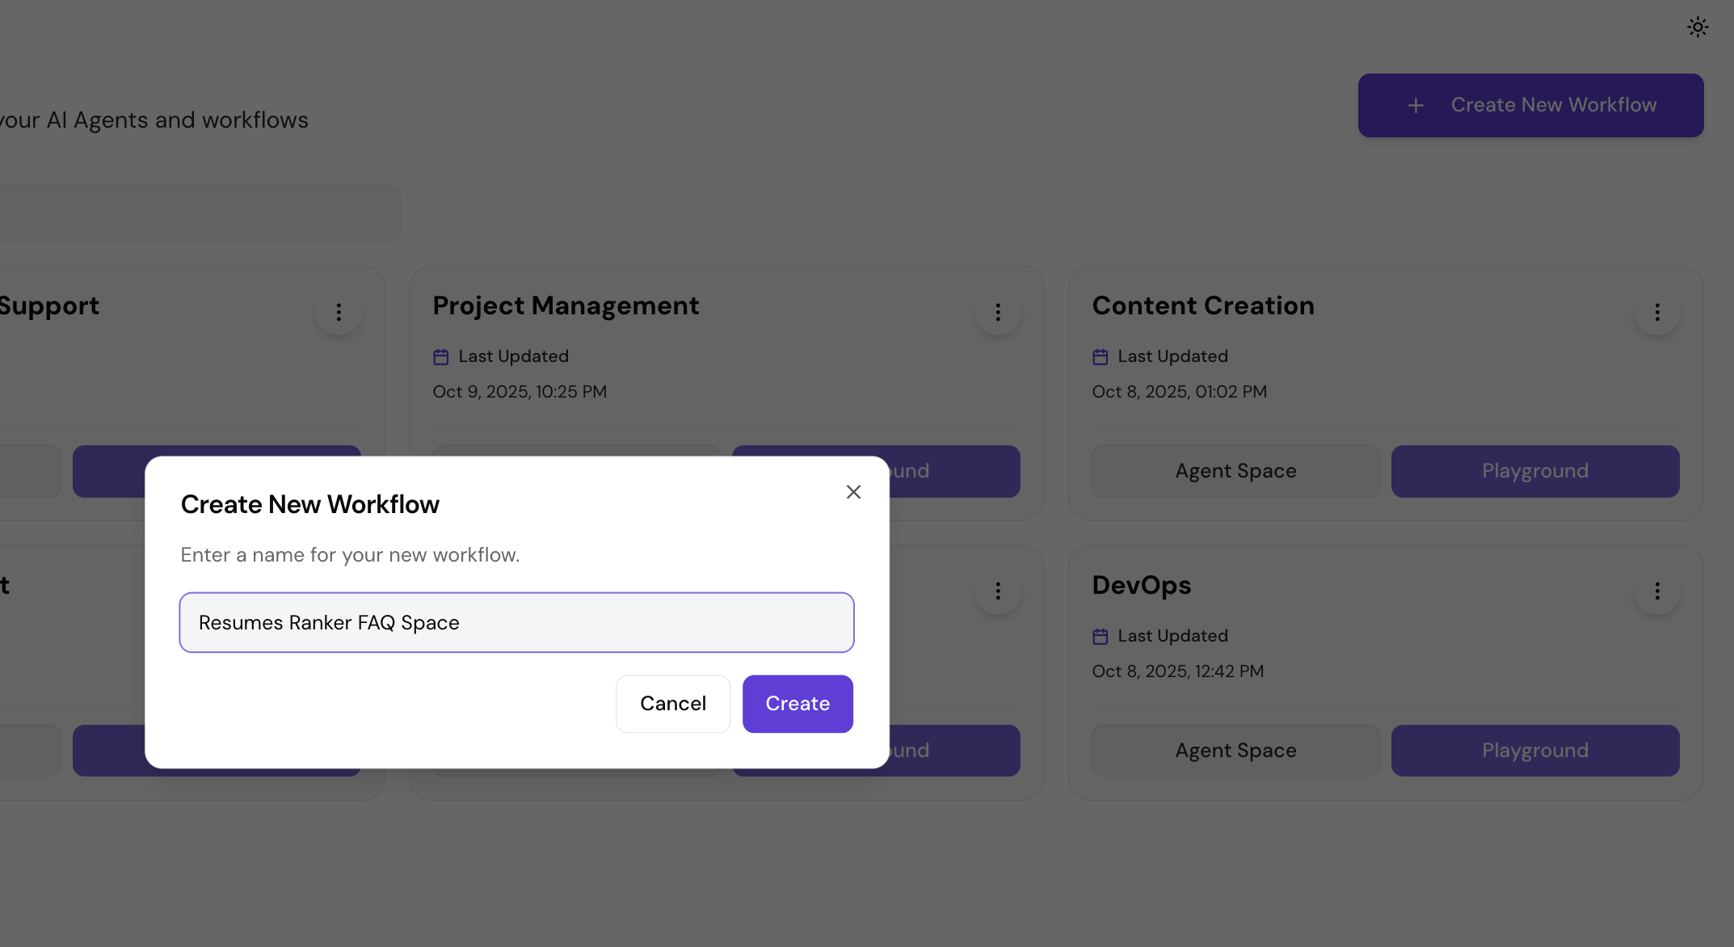Click calendar icon in DevOps card

coord(1100,637)
